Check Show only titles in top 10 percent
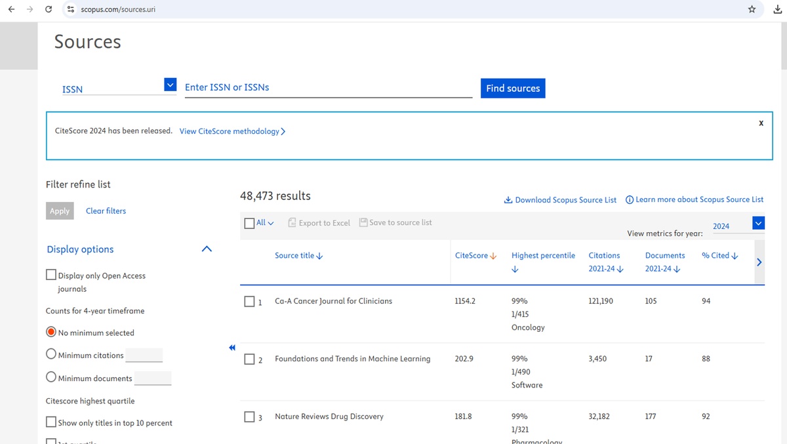The width and height of the screenshot is (787, 444). (51, 422)
